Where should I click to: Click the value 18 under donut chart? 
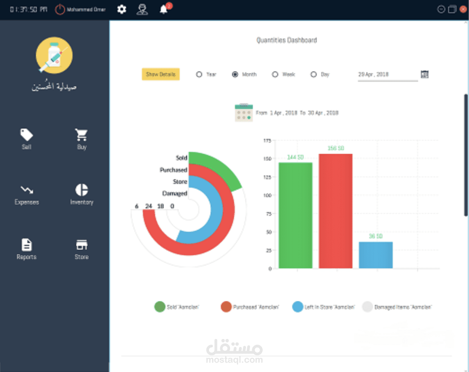(160, 206)
